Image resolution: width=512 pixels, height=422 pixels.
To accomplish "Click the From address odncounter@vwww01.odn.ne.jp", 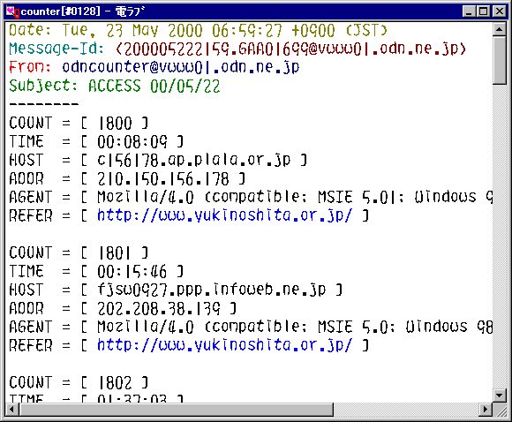I will coord(181,67).
